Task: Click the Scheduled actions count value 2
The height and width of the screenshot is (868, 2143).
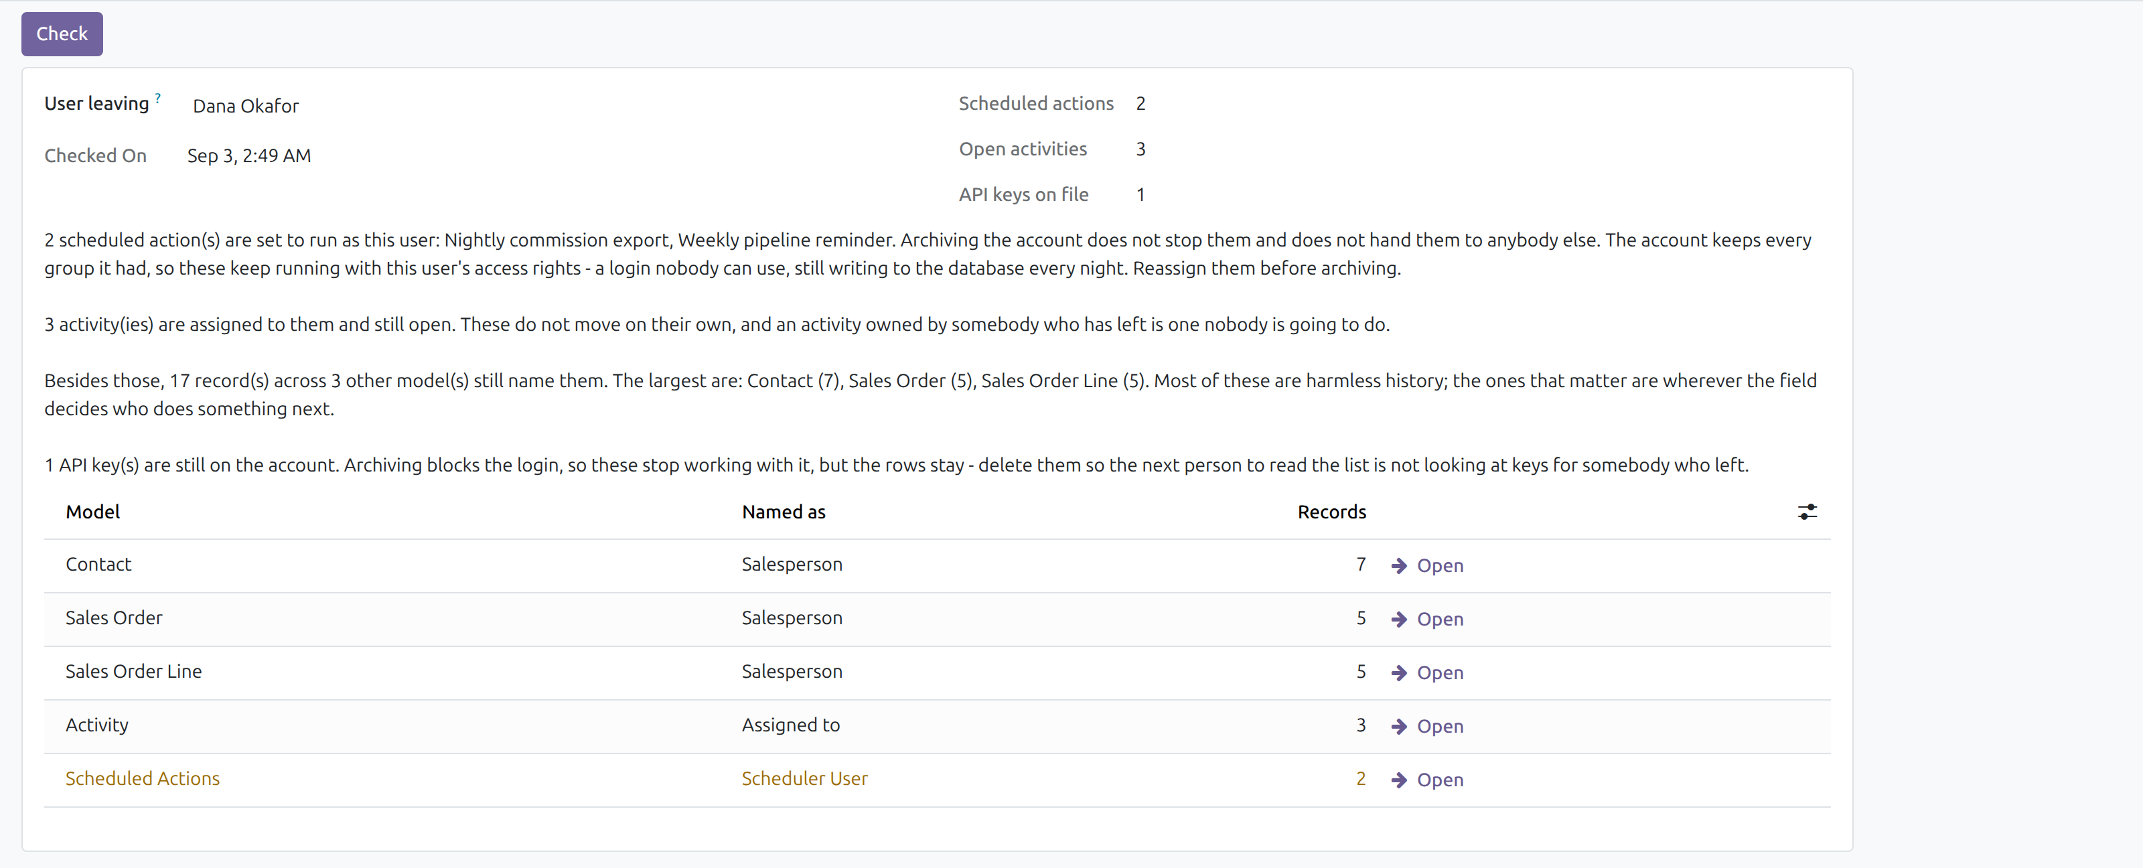Action: tap(1140, 103)
